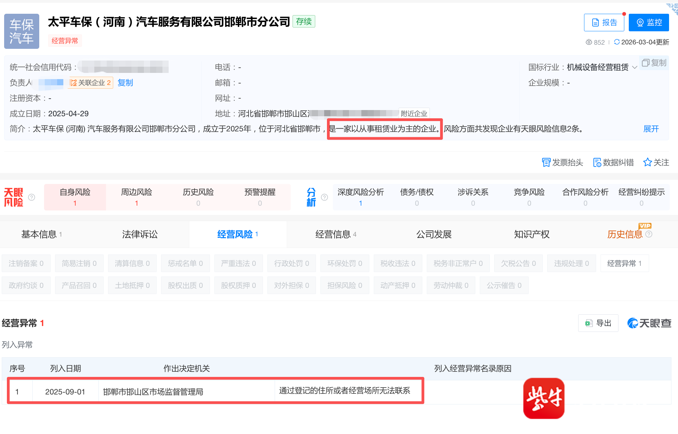Click the 监控 monitor button

(648, 23)
